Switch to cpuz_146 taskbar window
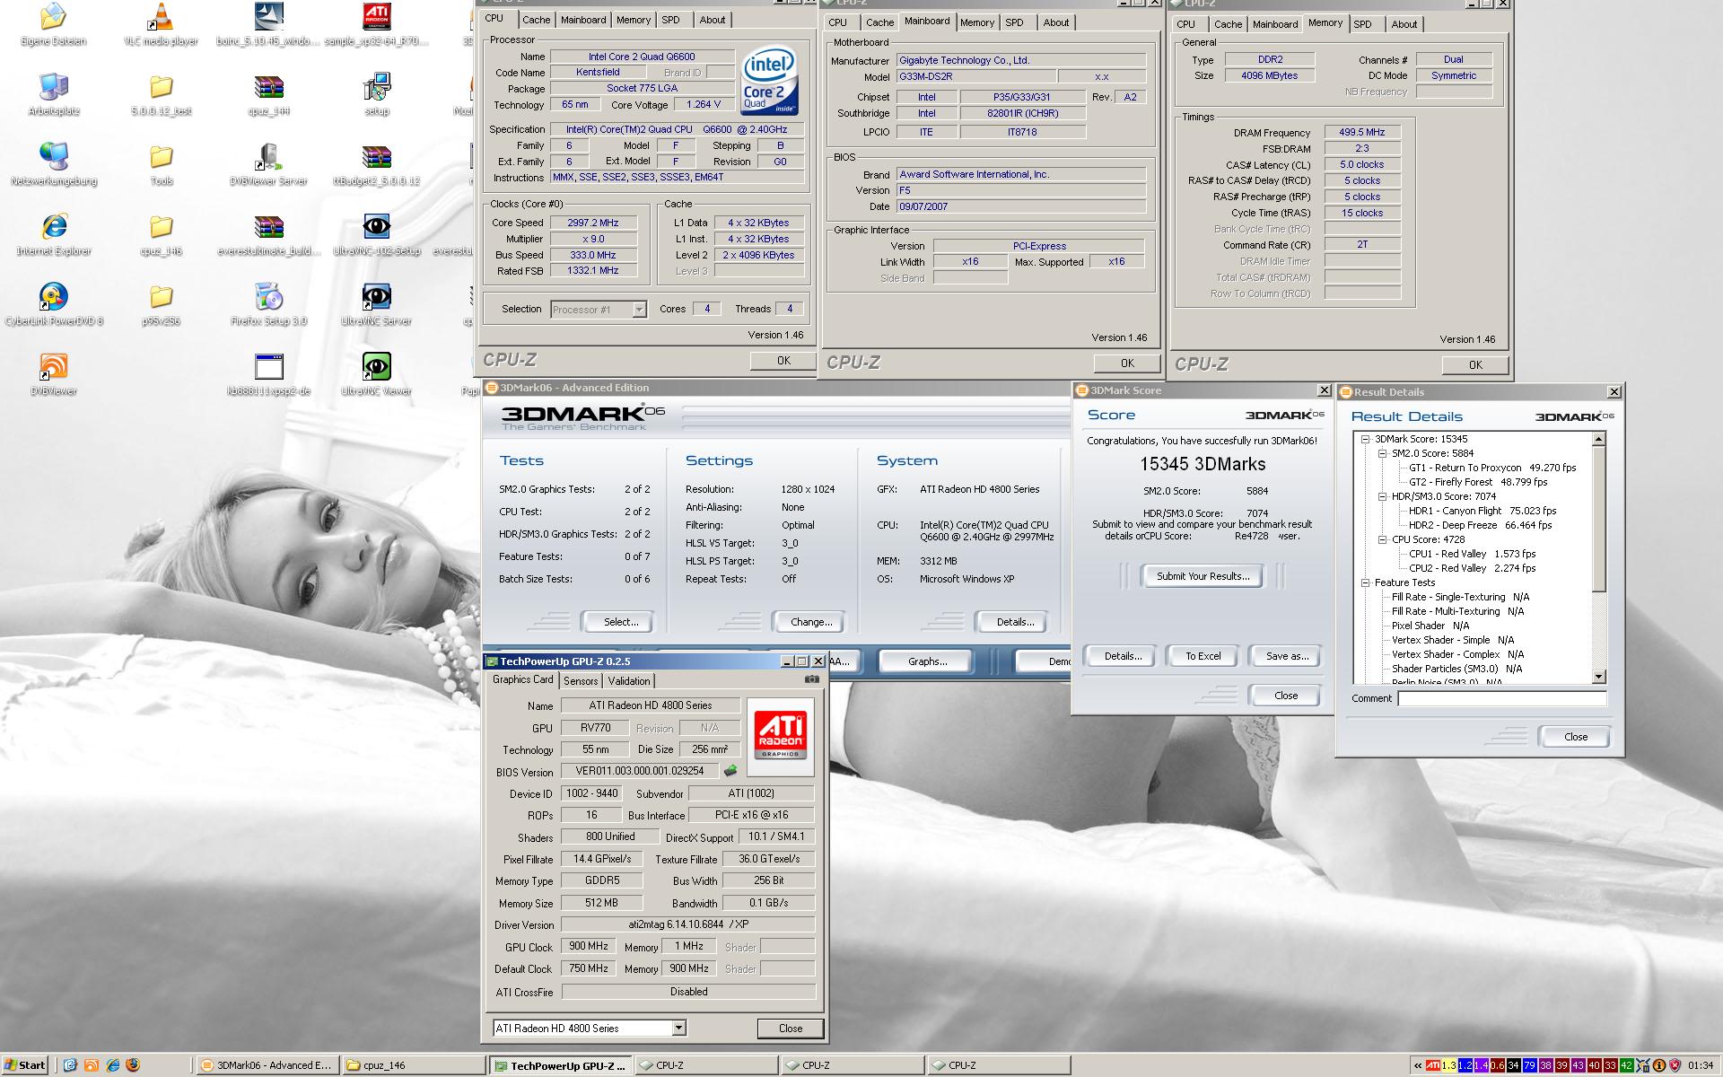This screenshot has width=1723, height=1077. coord(413,1065)
